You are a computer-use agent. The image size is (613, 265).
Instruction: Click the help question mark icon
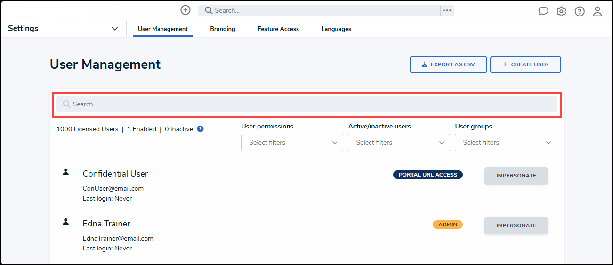(580, 11)
